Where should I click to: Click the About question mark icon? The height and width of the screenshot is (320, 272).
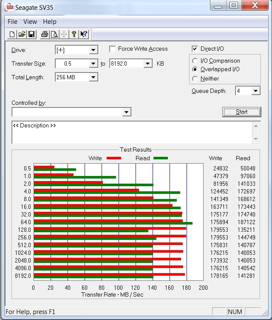(x=74, y=35)
